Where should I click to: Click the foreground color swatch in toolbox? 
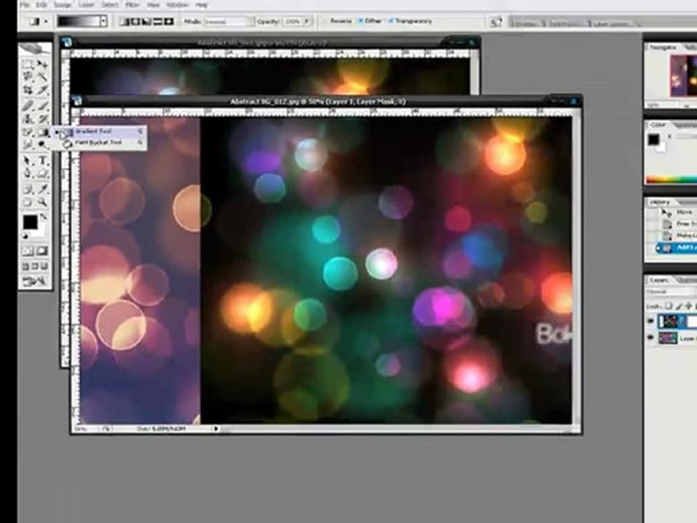pos(30,222)
